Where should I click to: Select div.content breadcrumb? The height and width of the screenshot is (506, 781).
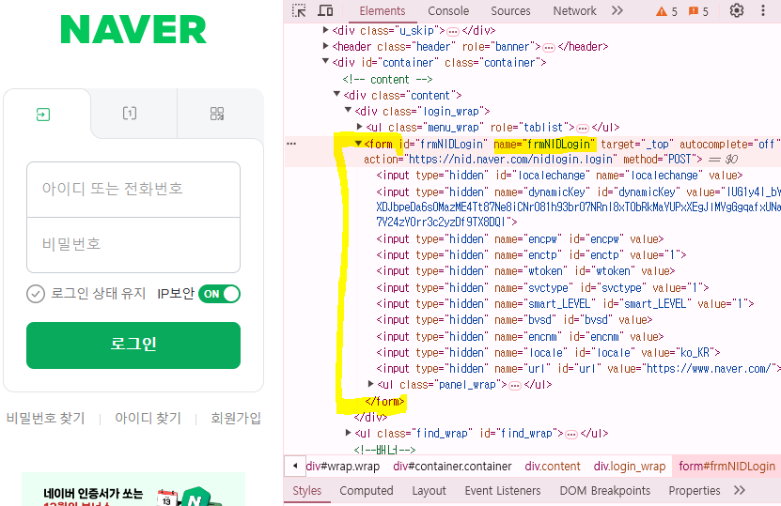pyautogui.click(x=553, y=467)
